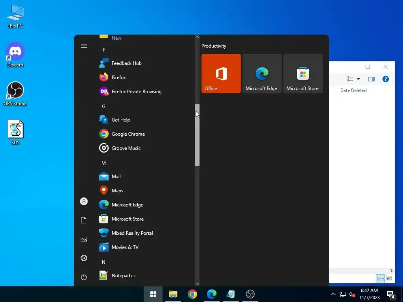The height and width of the screenshot is (302, 403).
Task: Select the OBS Studio desktop shortcut
Action: point(15,94)
